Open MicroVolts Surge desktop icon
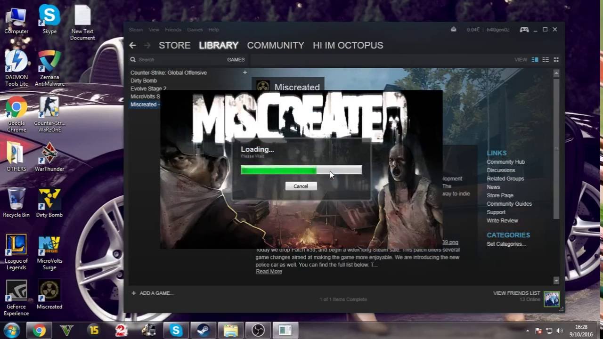Image resolution: width=603 pixels, height=339 pixels. pos(49,252)
